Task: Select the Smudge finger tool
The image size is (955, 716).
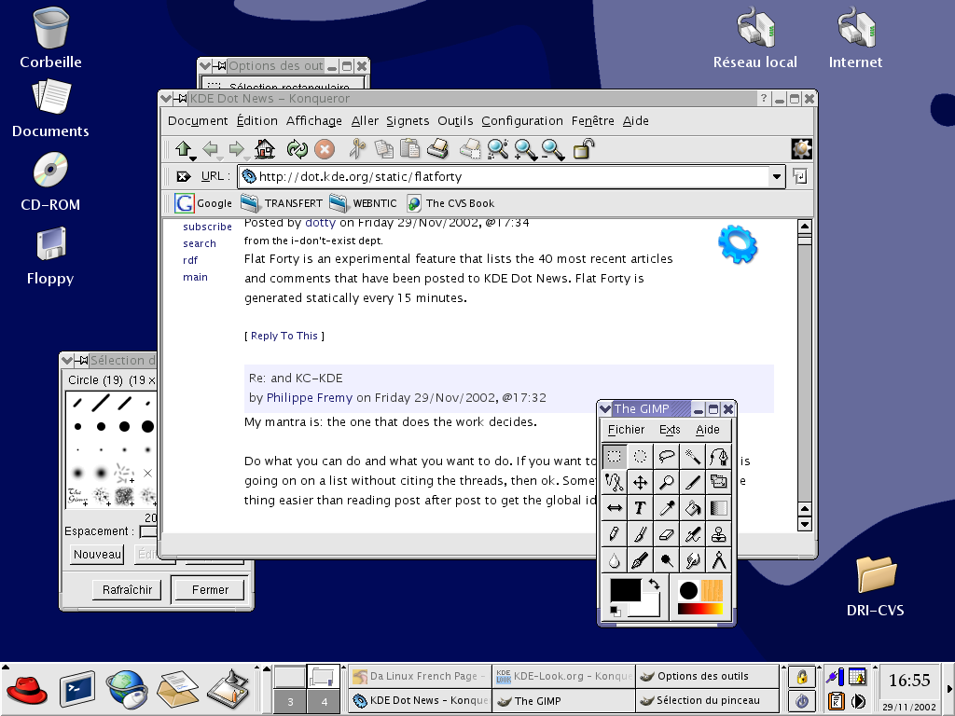Action: [x=693, y=560]
